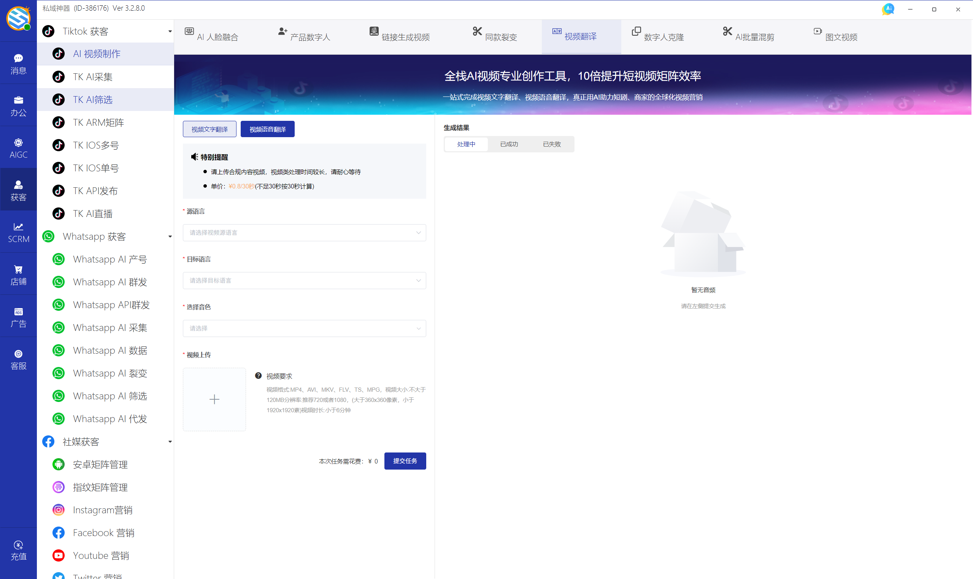This screenshot has height=579, width=973.
Task: Switch to the 已成功 results tab
Action: [508, 144]
